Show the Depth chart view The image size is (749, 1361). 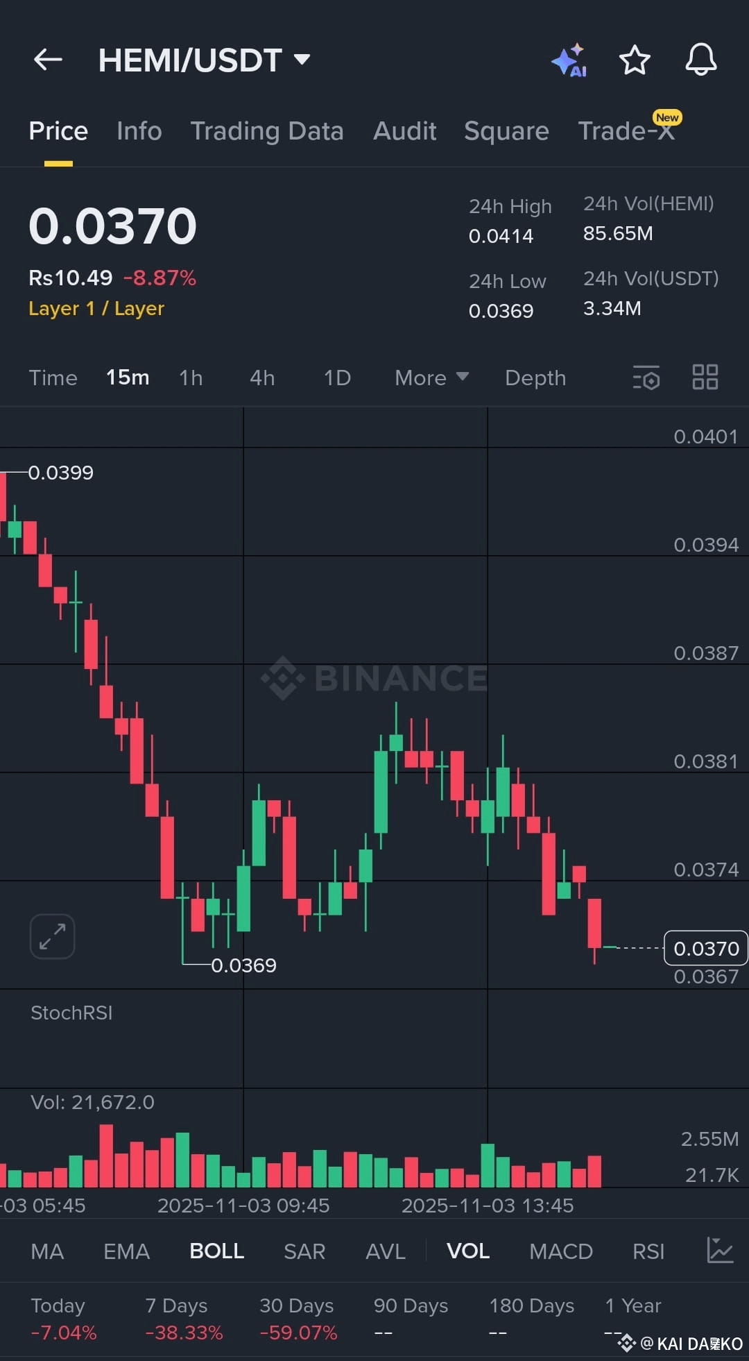point(535,378)
